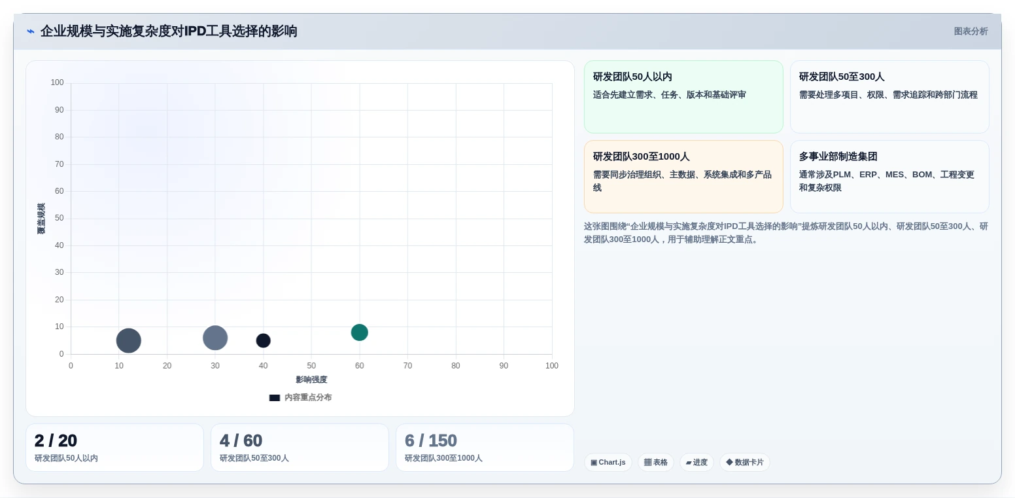Click the 覆盖规模 y-axis title
The width and height of the screenshot is (1015, 498).
41,219
